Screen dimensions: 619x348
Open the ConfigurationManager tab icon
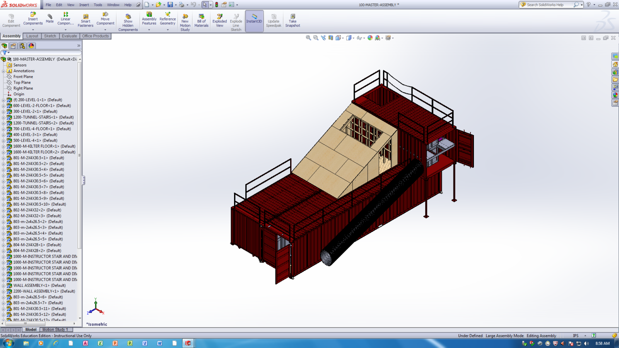click(22, 46)
